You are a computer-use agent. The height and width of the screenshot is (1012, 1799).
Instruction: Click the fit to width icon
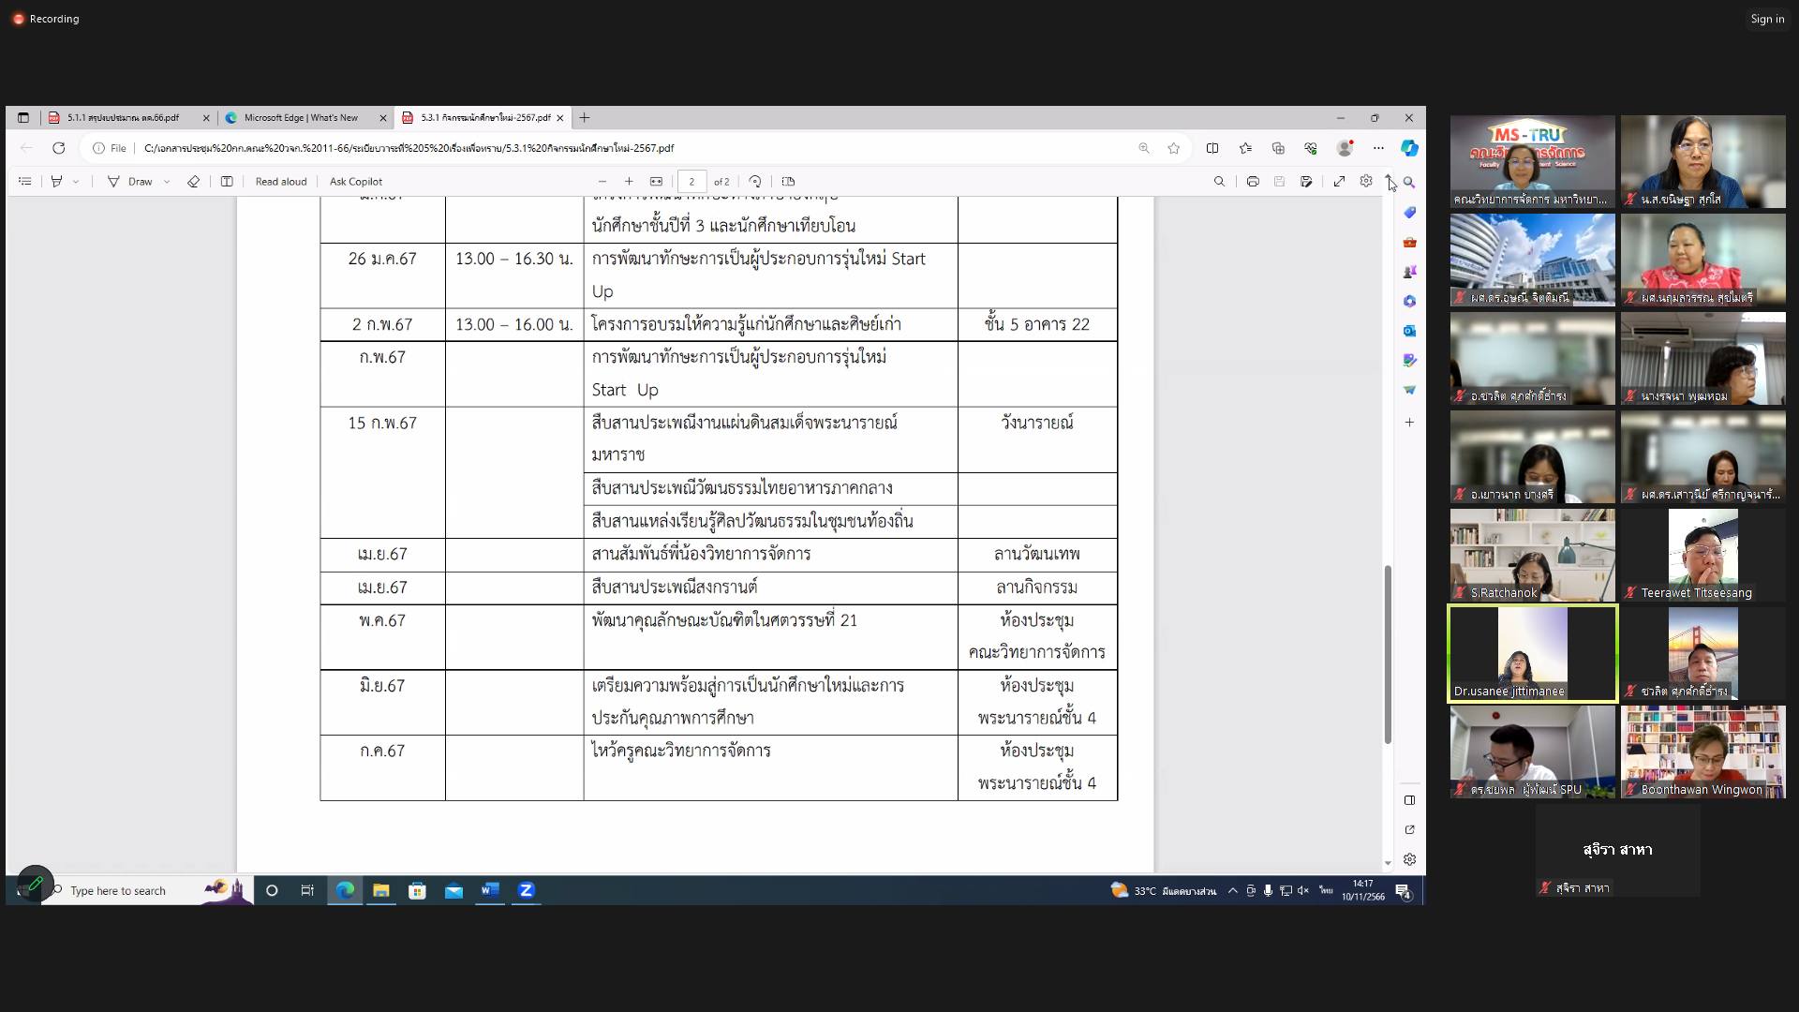point(656,182)
